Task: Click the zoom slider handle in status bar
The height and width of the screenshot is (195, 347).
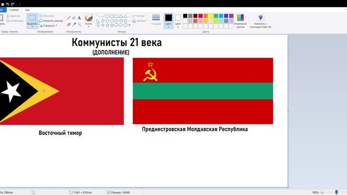Action: click(336, 192)
